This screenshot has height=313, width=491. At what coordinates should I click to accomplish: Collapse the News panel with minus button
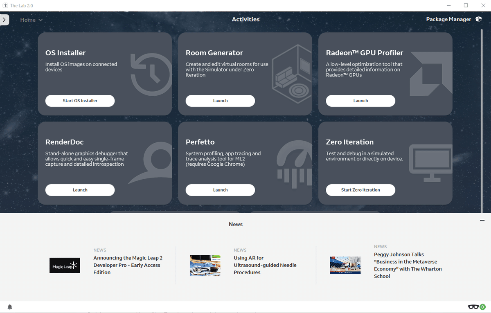482,221
